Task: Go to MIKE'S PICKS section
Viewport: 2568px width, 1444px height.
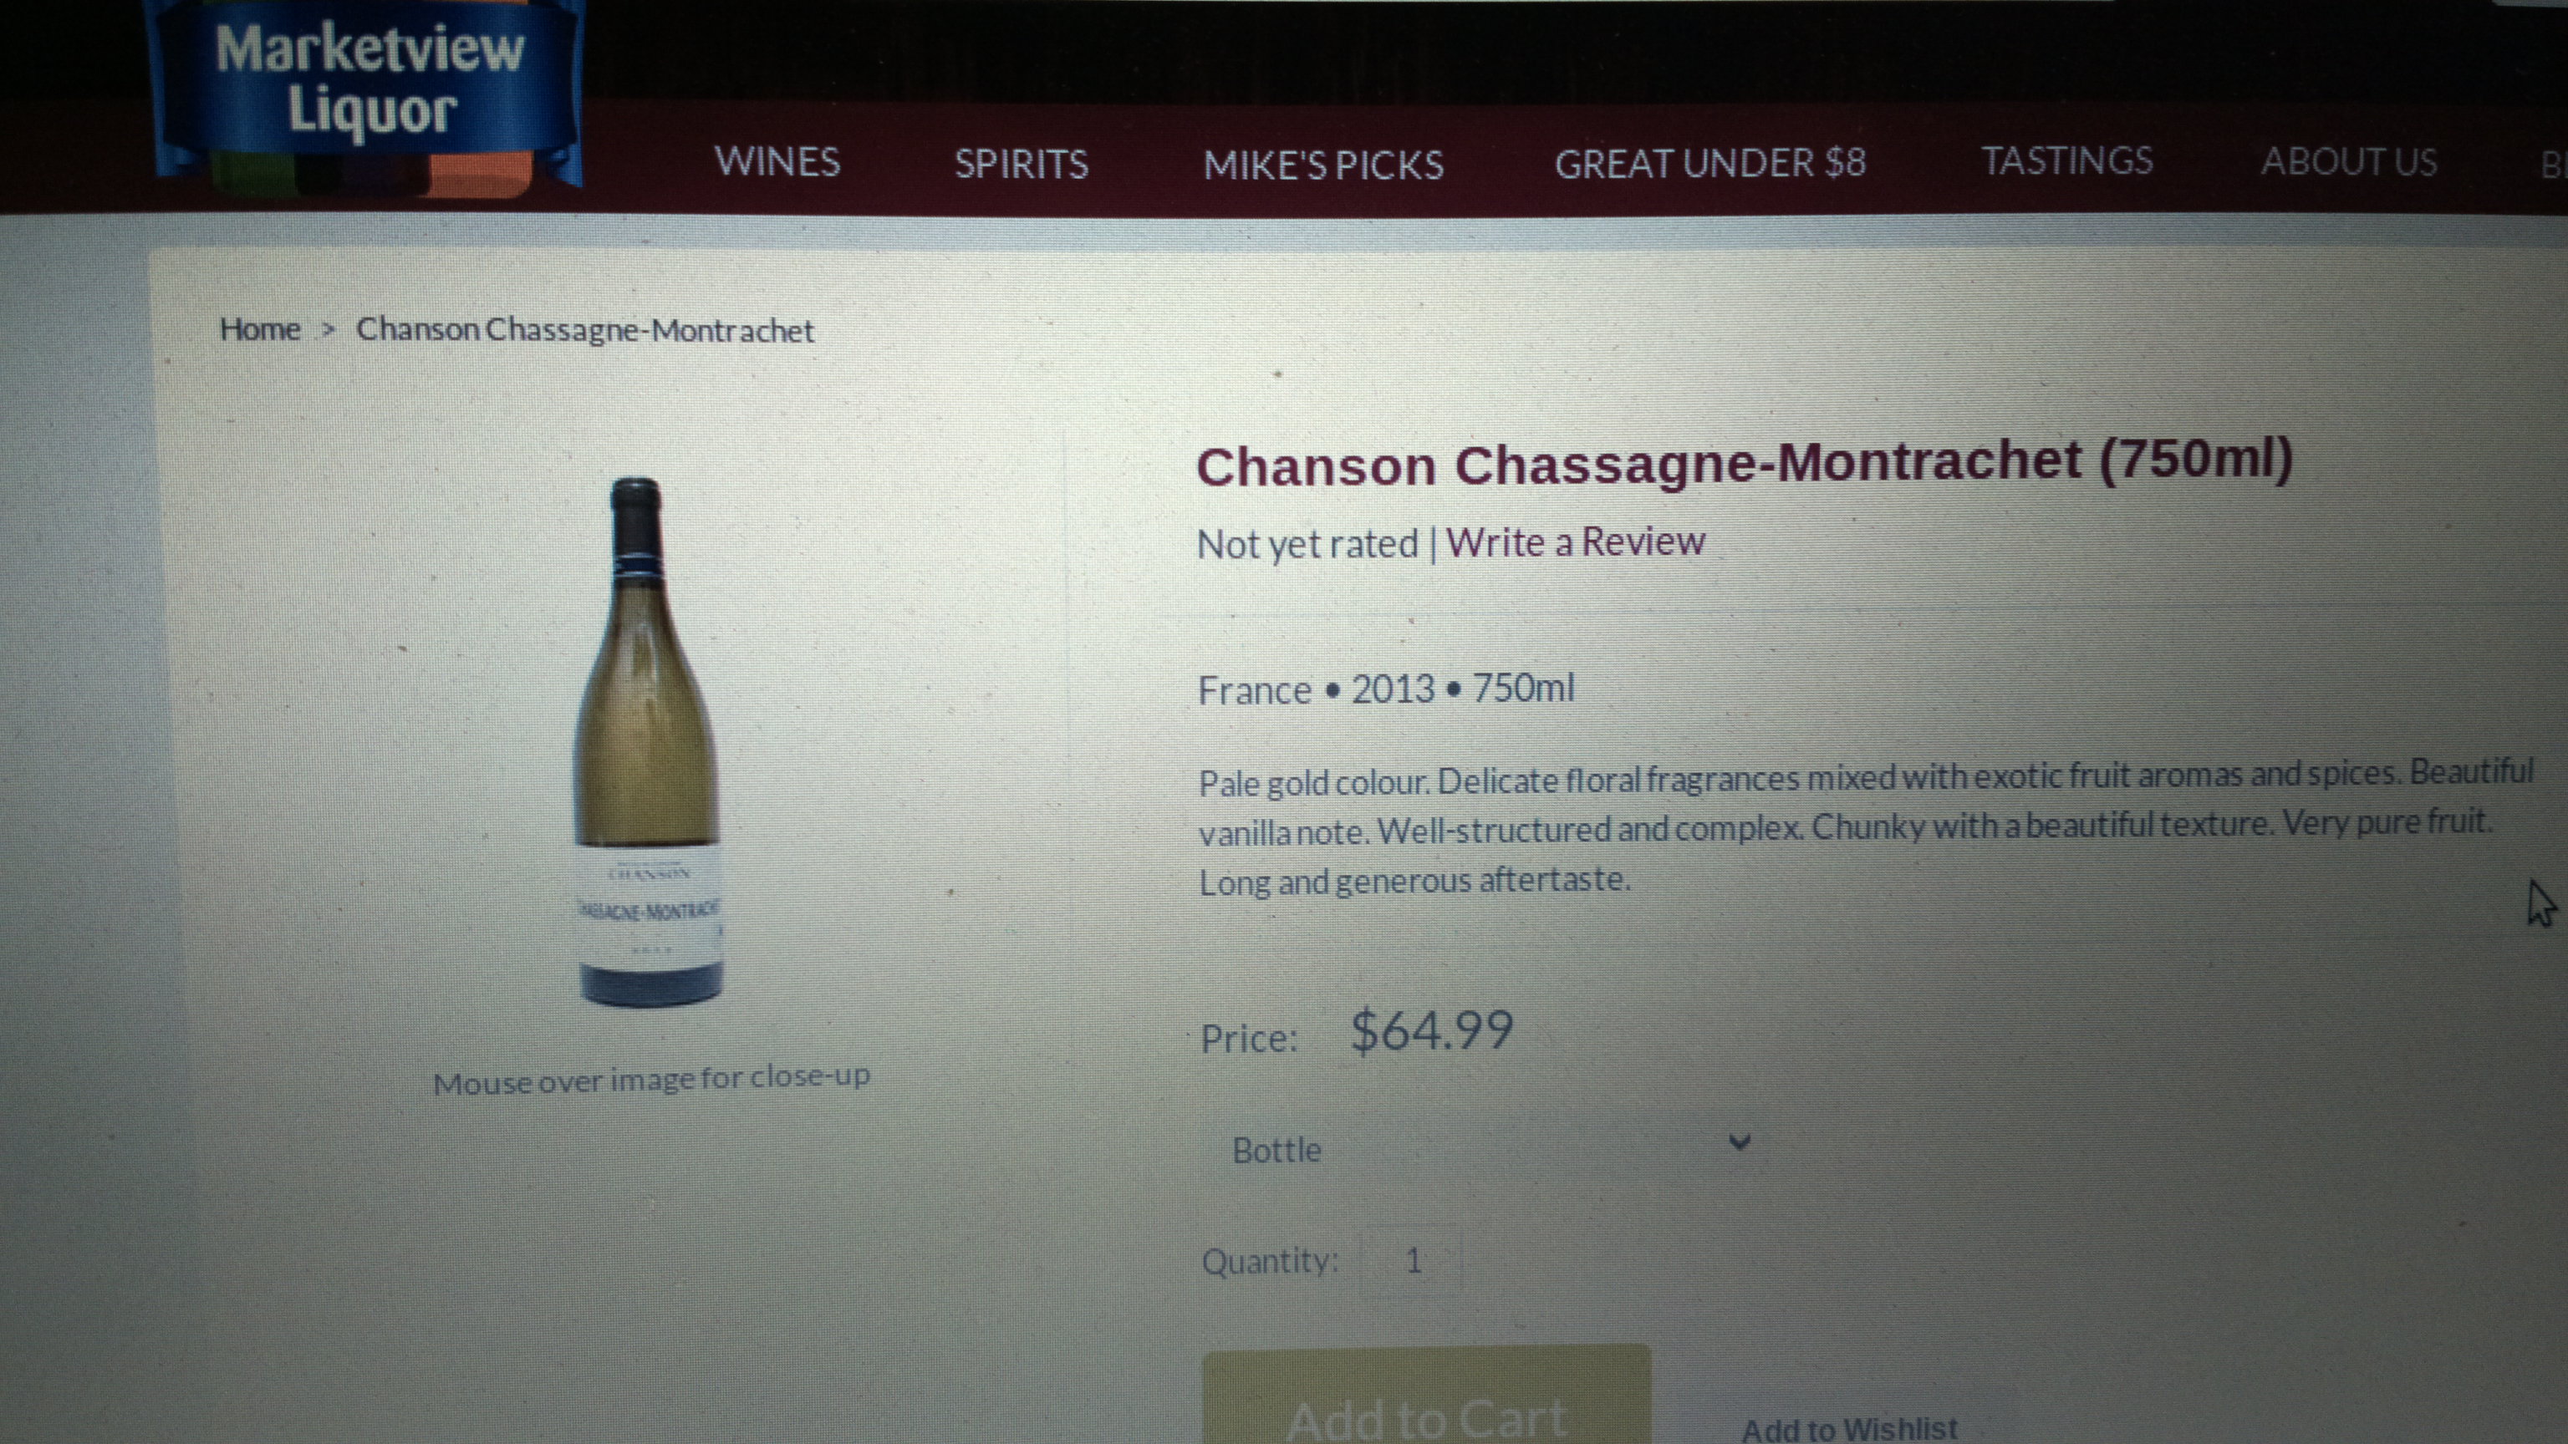Action: (x=1323, y=165)
